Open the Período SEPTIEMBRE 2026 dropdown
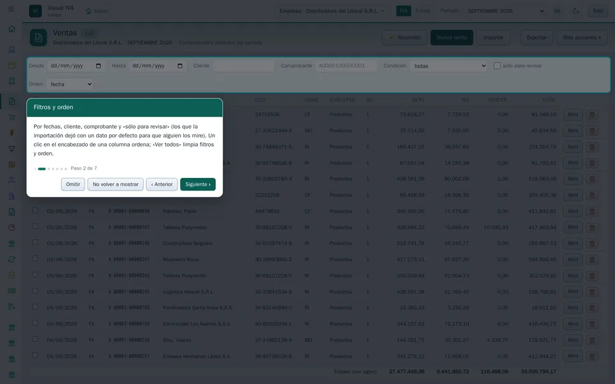Image resolution: width=615 pixels, height=384 pixels. click(506, 11)
